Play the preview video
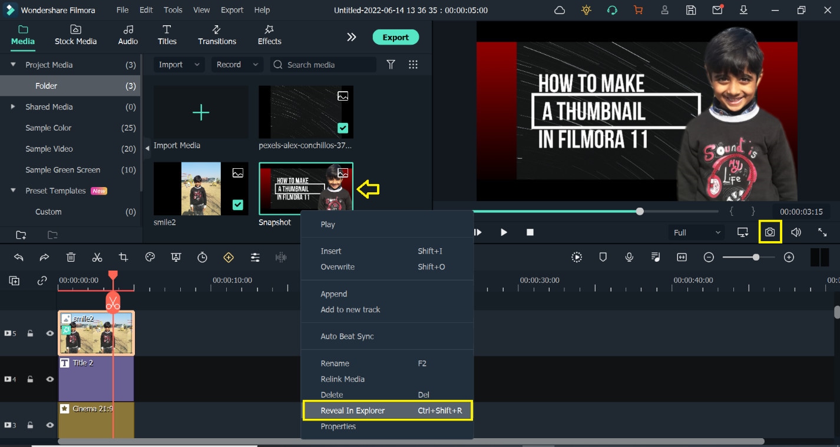This screenshot has height=447, width=840. coord(504,232)
